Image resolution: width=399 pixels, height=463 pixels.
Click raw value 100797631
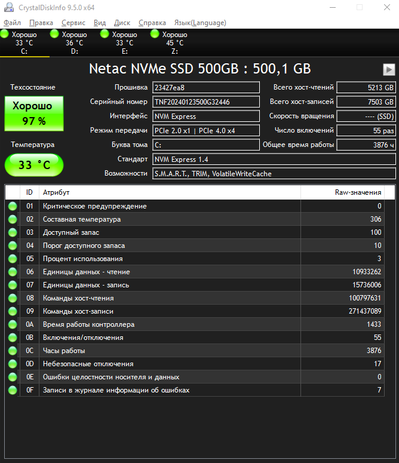click(x=365, y=298)
